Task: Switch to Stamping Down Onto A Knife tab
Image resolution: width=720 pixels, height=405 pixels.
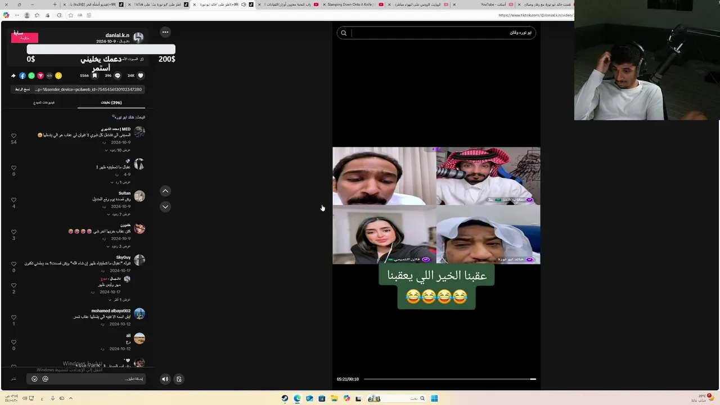Action: pos(353,4)
